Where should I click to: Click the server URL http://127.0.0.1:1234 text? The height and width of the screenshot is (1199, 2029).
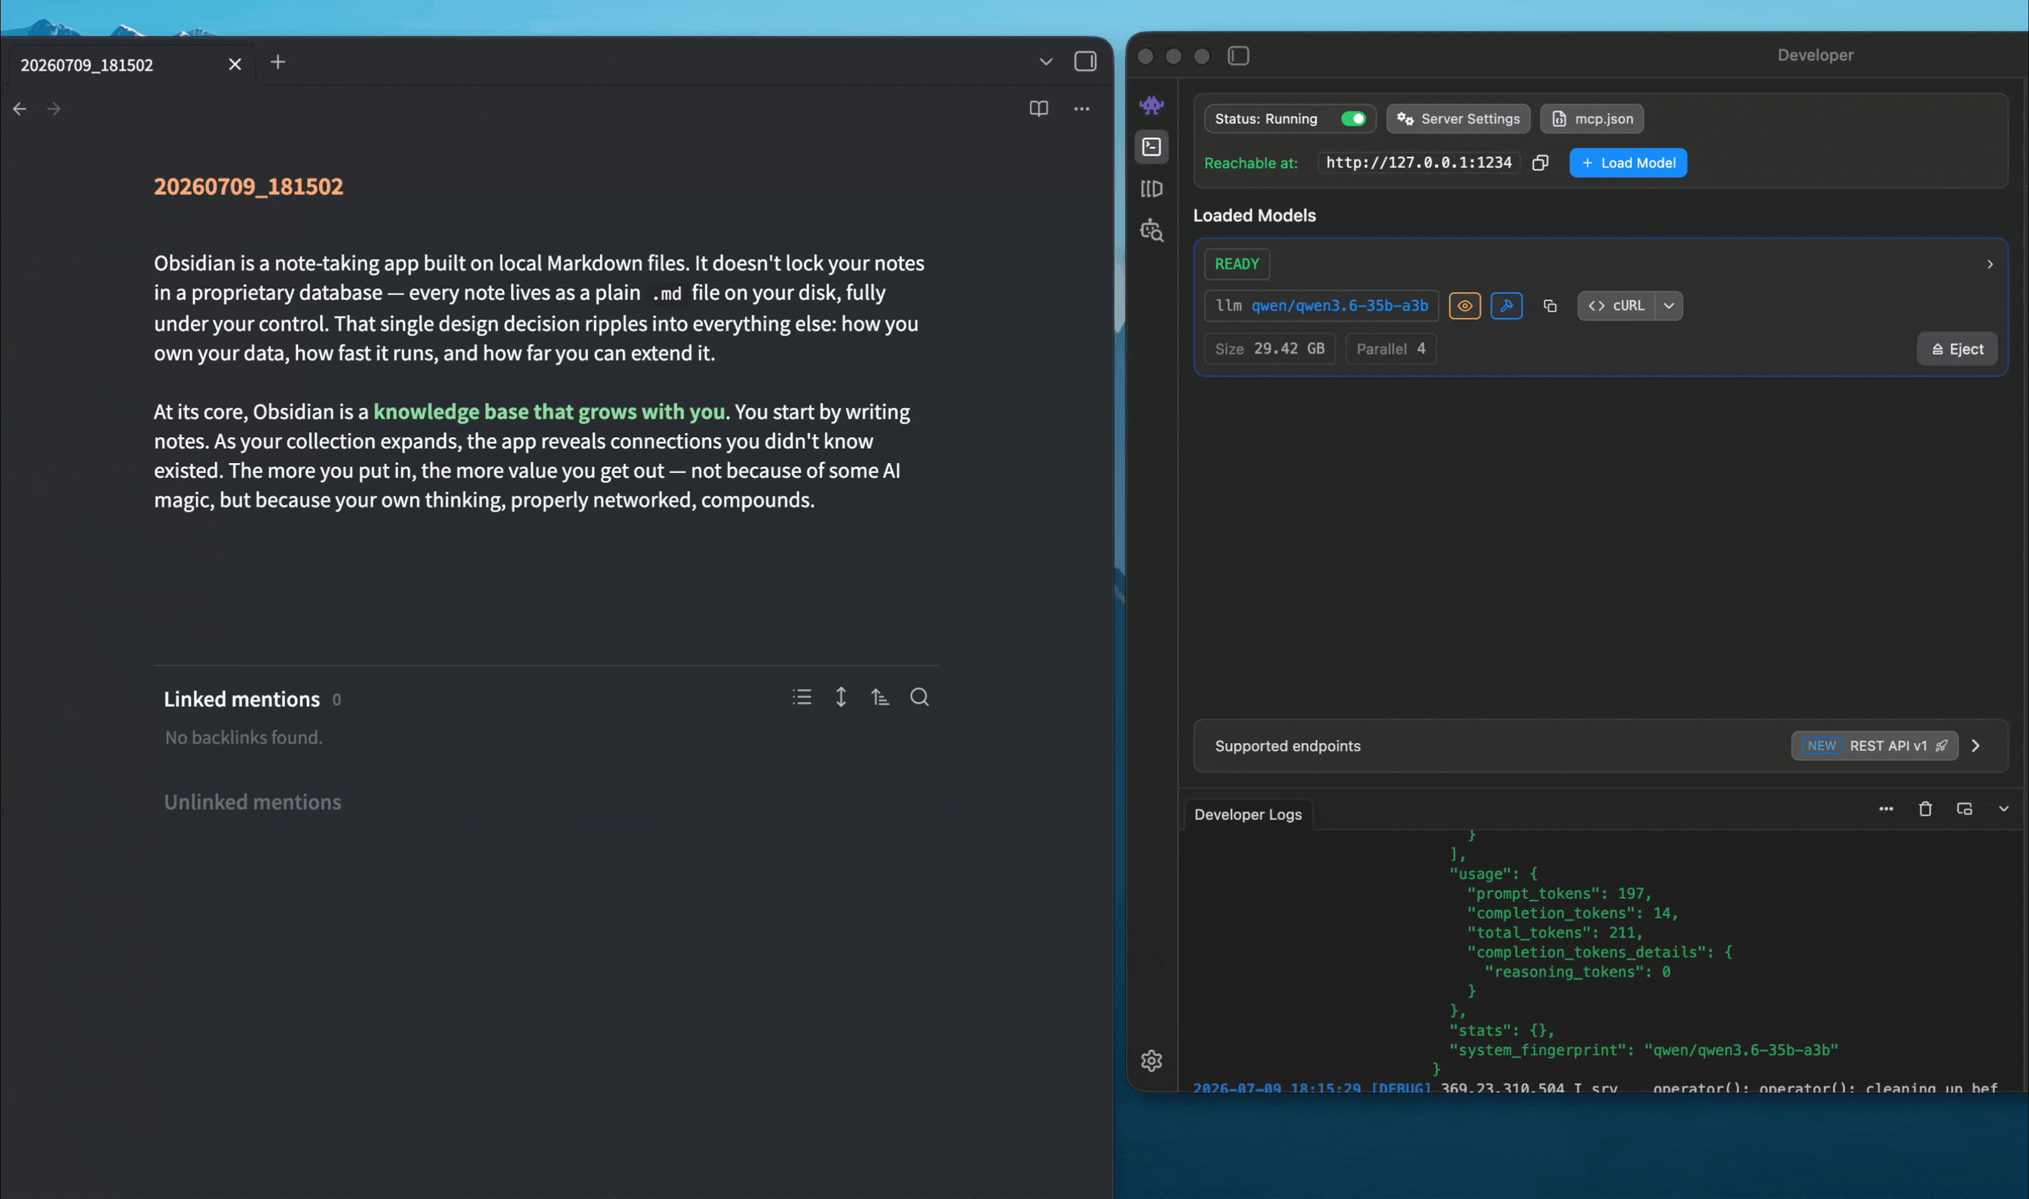tap(1418, 162)
